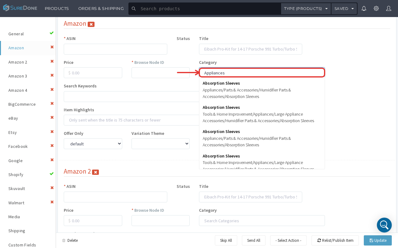
Task: Go to the Amazon 3 section
Action: click(18, 76)
